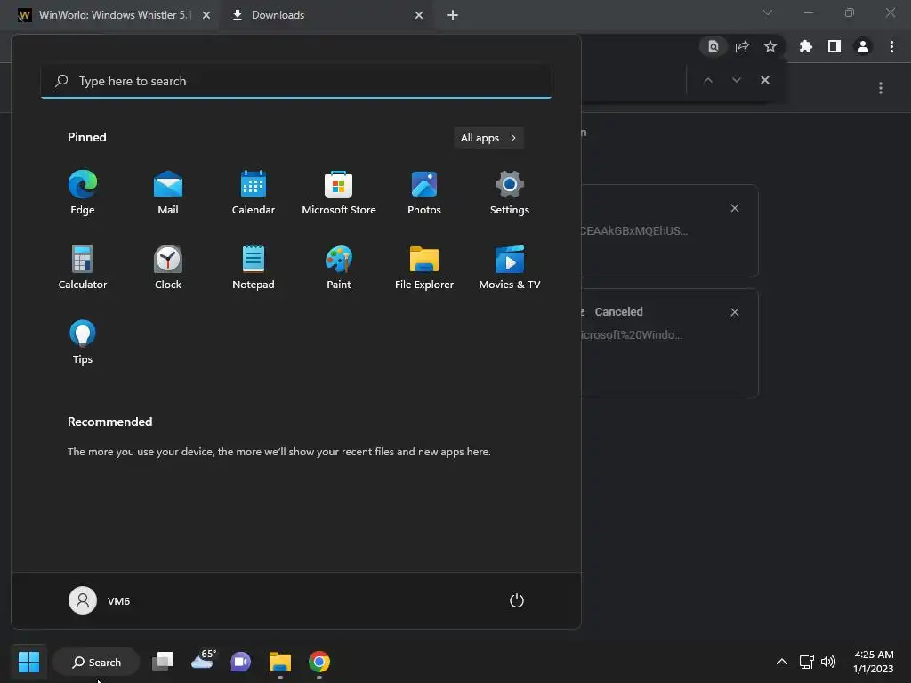This screenshot has width=911, height=683.
Task: Toggle Chrome side panel
Action: (x=834, y=46)
